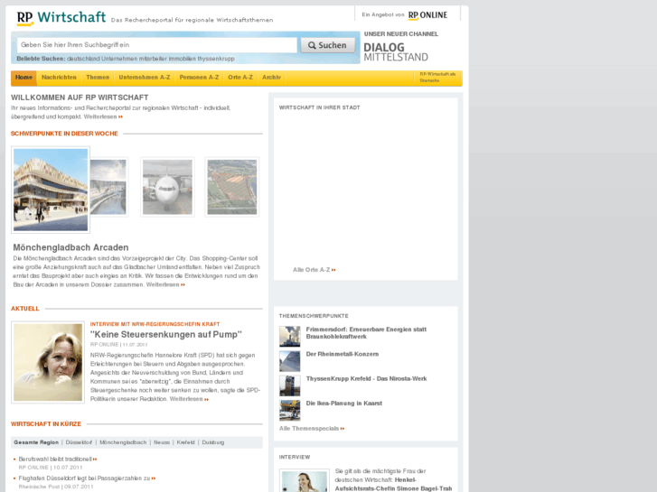Click Weiterlesen after the Kraft interview text

tap(189, 399)
